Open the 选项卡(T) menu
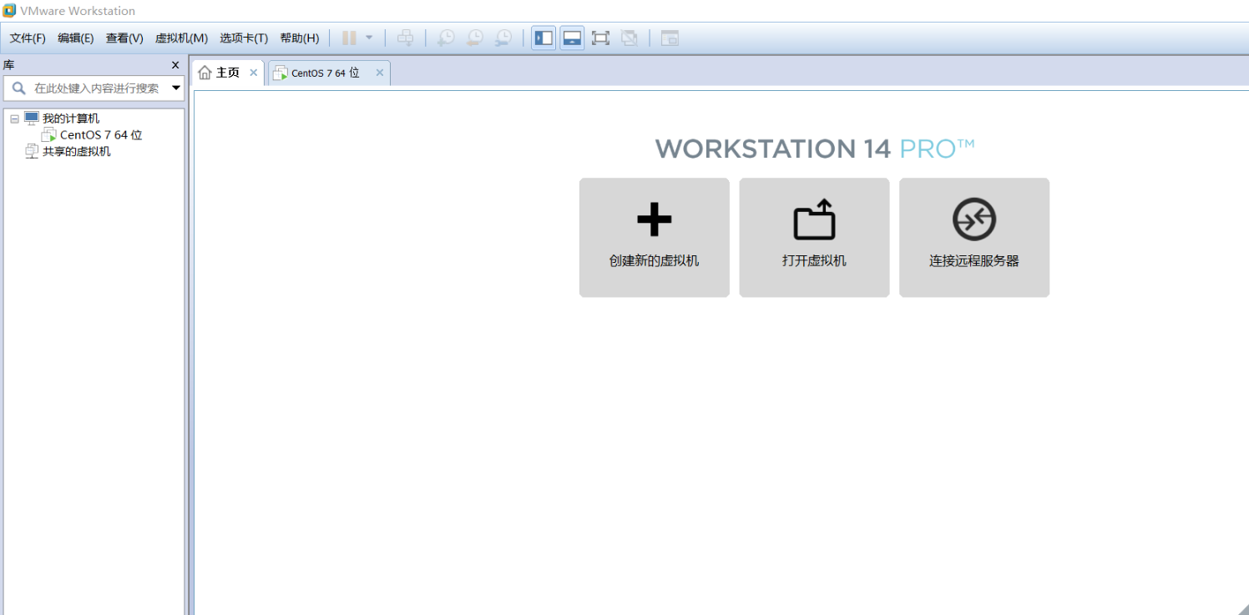The width and height of the screenshot is (1249, 615). [244, 38]
